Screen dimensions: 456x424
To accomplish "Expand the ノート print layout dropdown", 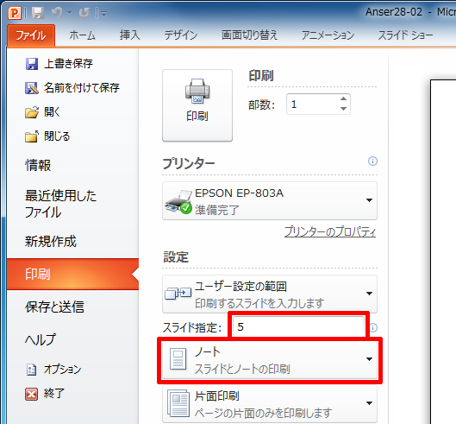I will pyautogui.click(x=270, y=360).
